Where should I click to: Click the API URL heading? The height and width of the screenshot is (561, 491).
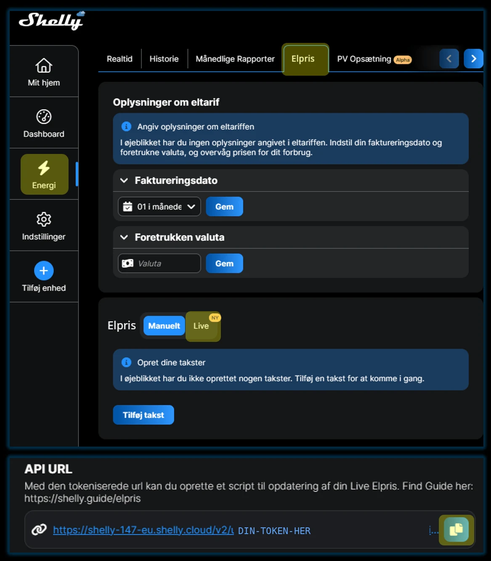(x=48, y=469)
